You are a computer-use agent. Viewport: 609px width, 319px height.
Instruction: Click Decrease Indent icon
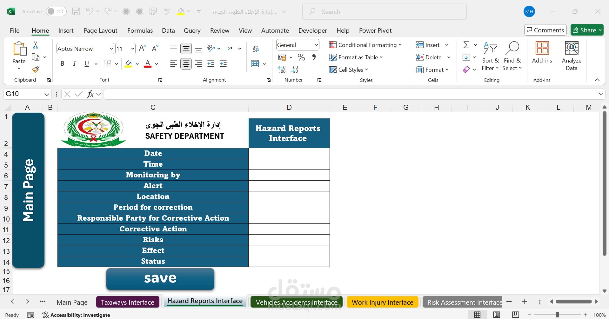tap(211, 63)
